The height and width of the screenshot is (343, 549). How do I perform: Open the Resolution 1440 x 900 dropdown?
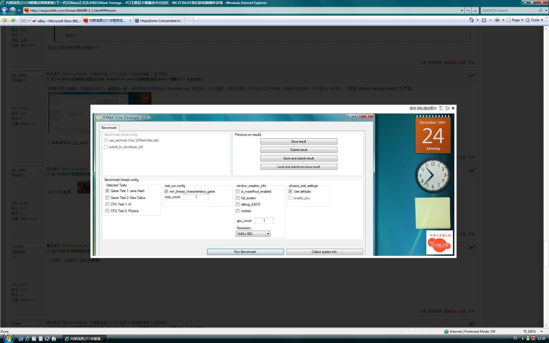(x=253, y=234)
